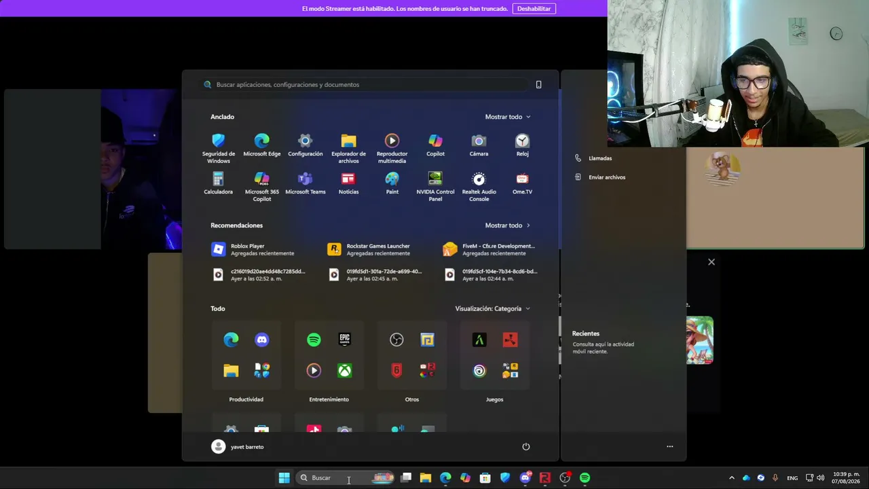Image resolution: width=869 pixels, height=489 pixels.
Task: Switch input language from ENG
Action: pos(792,478)
